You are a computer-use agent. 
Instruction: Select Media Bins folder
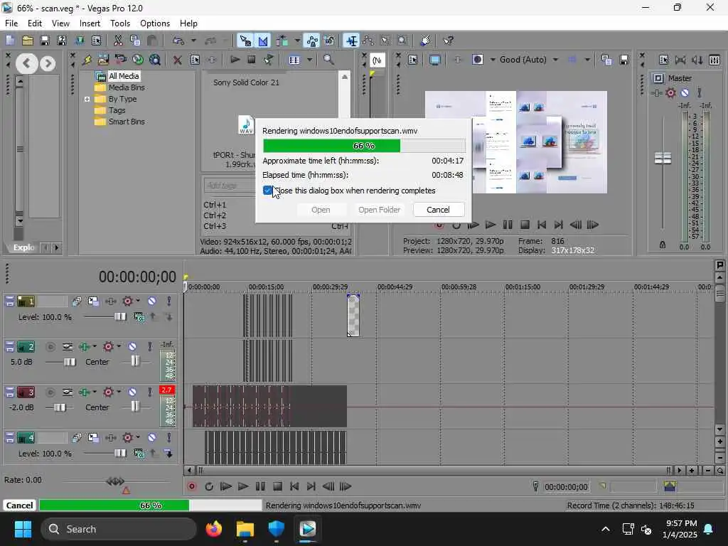[127, 87]
